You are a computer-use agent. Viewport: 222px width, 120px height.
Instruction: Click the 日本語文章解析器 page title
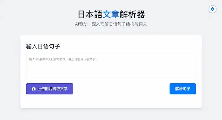pyautogui.click(x=111, y=15)
